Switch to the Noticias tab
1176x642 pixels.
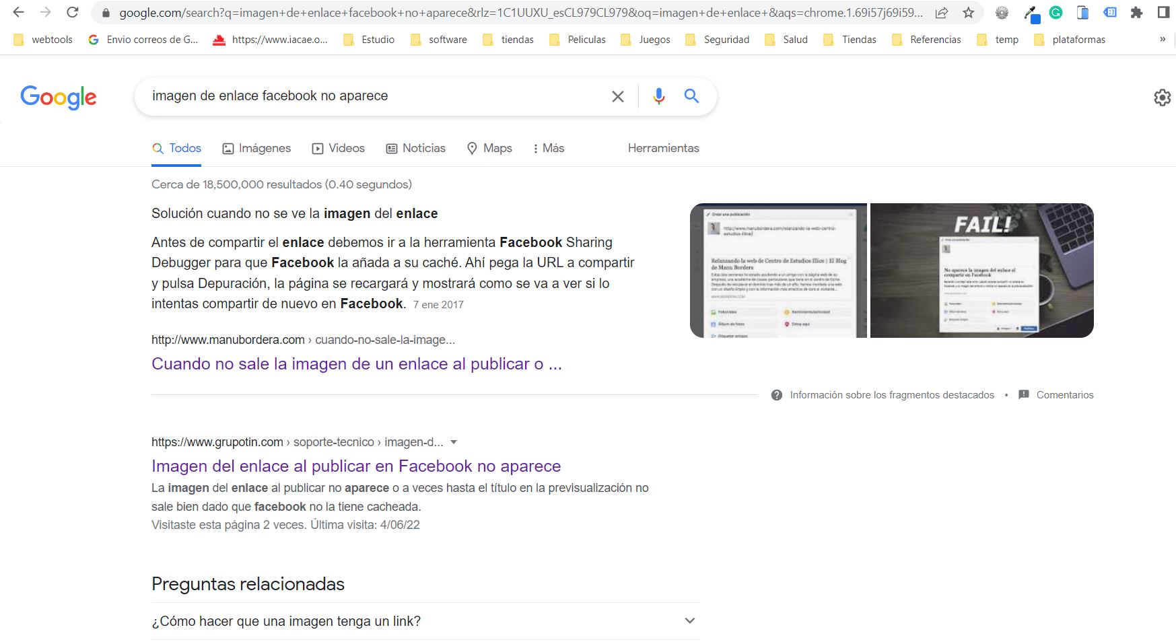pyautogui.click(x=415, y=148)
